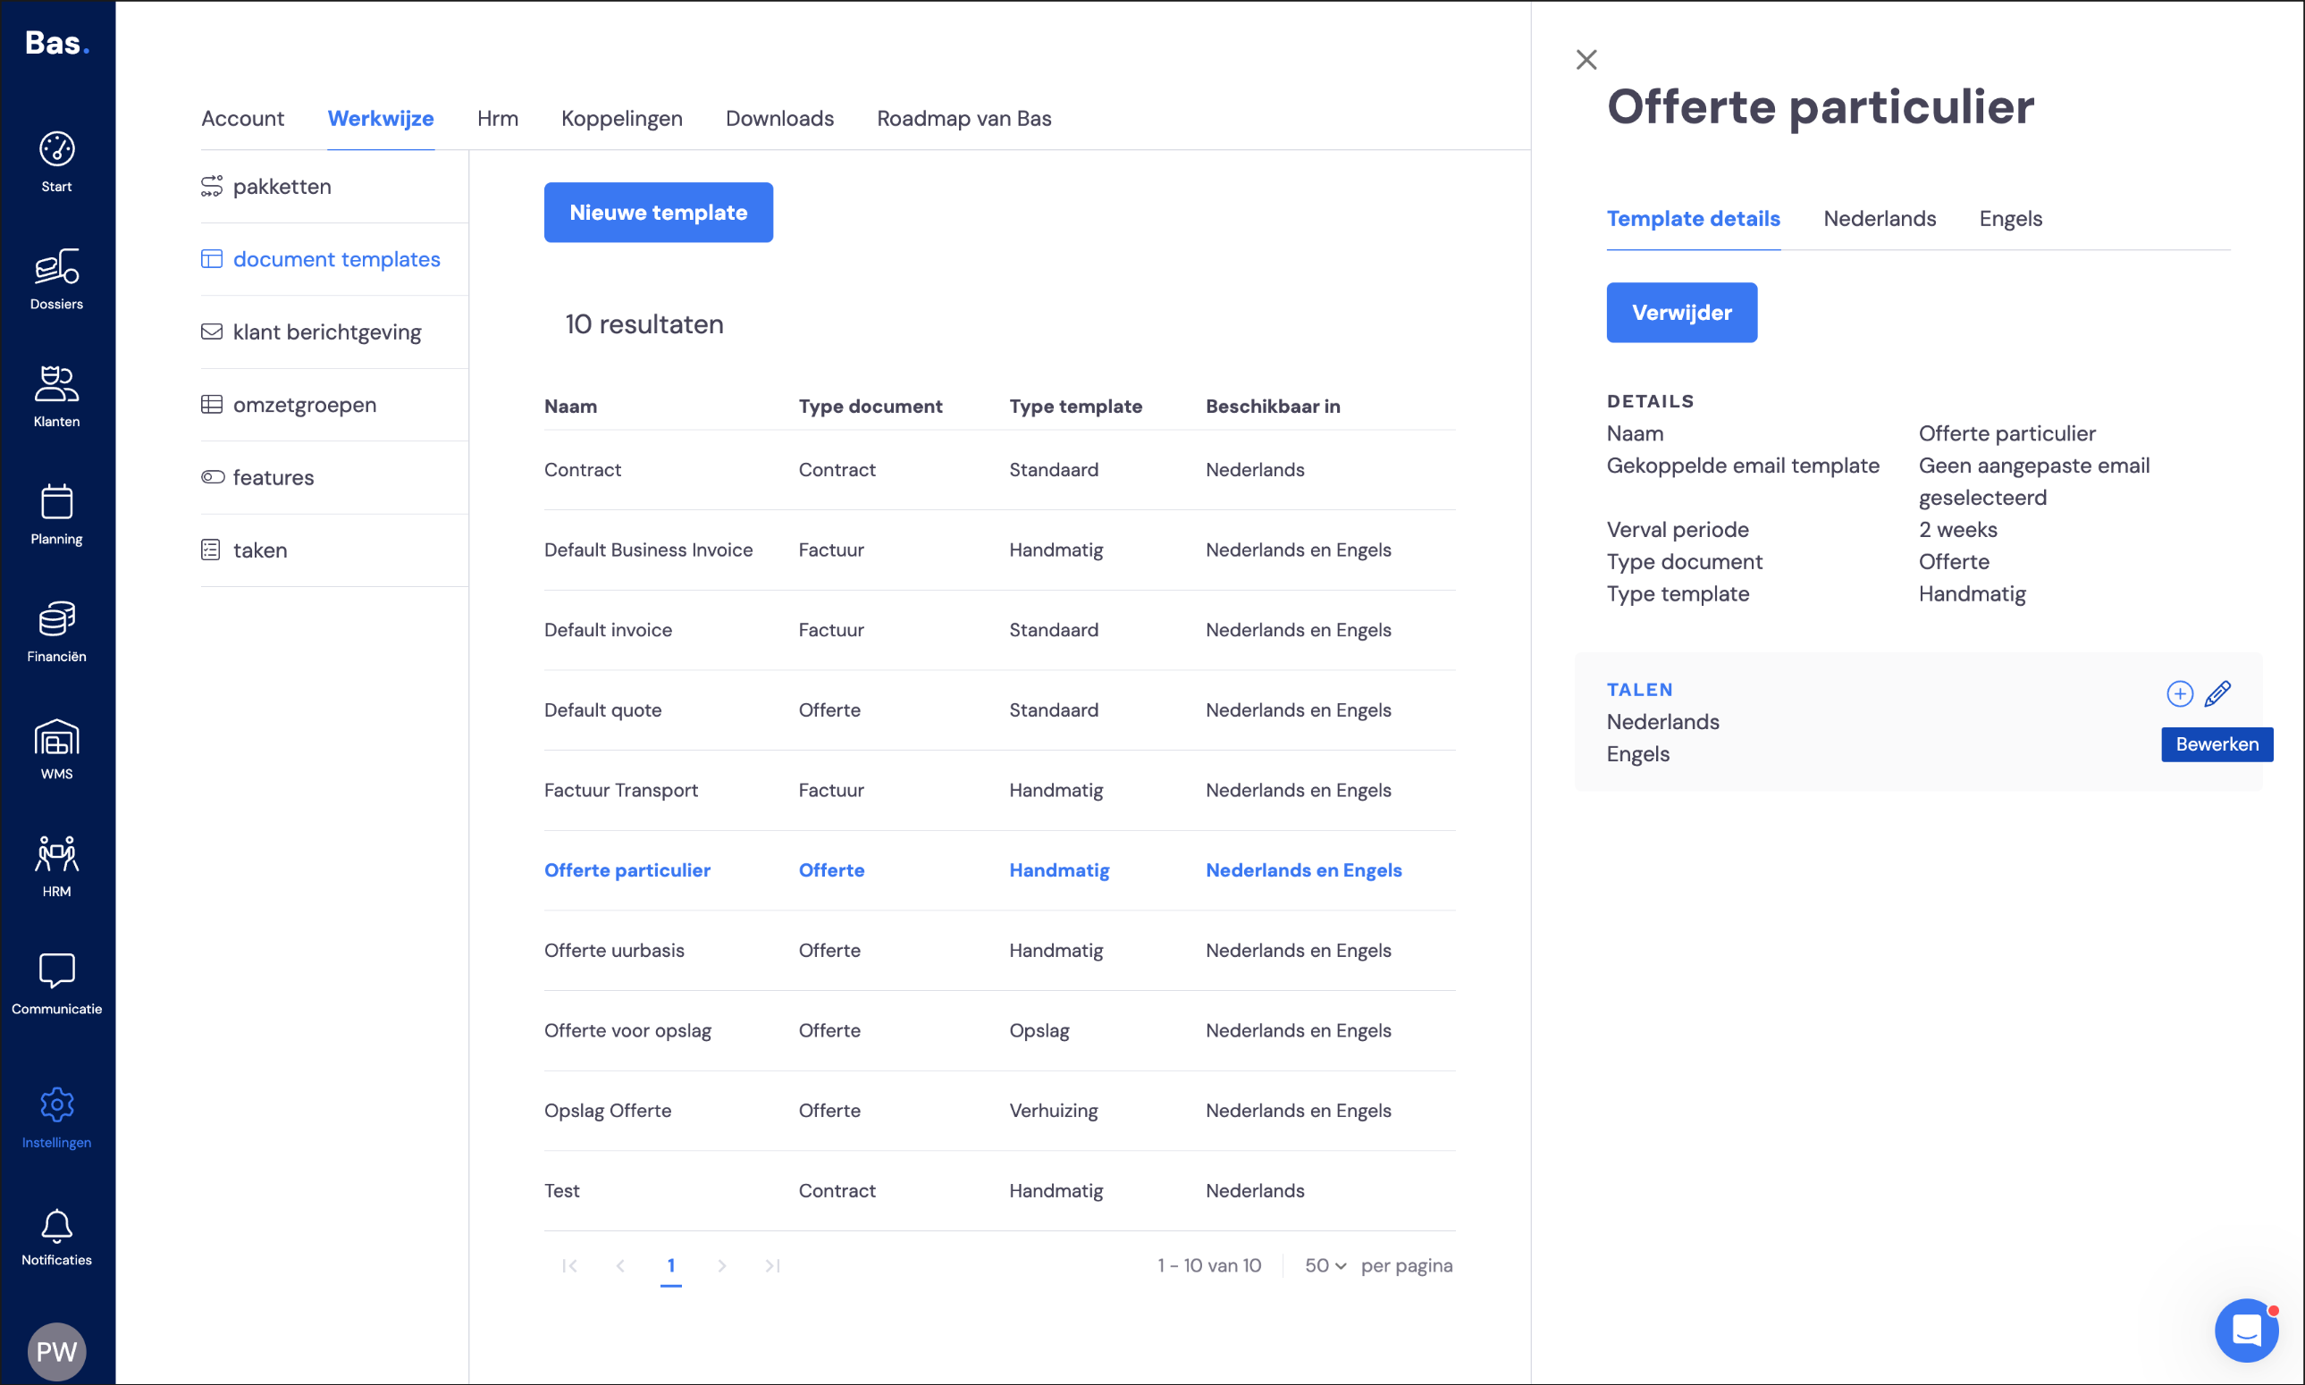
Task: Open taken settings item
Action: click(334, 550)
